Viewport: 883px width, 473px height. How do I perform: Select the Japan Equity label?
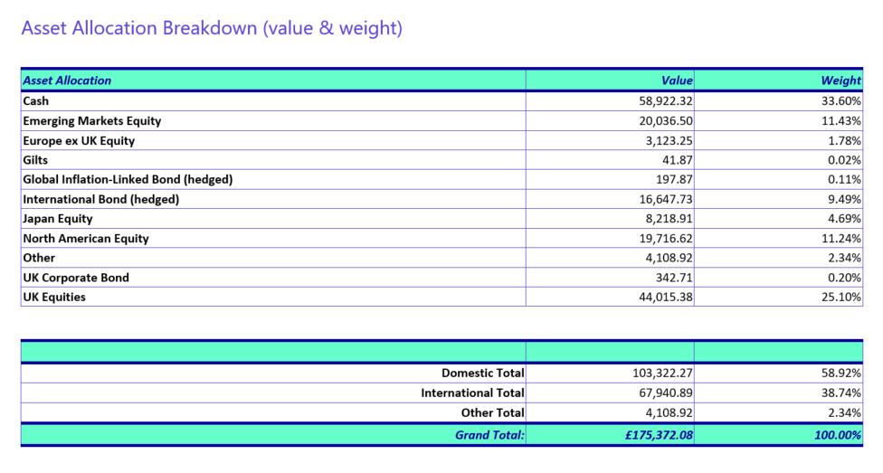click(x=58, y=219)
